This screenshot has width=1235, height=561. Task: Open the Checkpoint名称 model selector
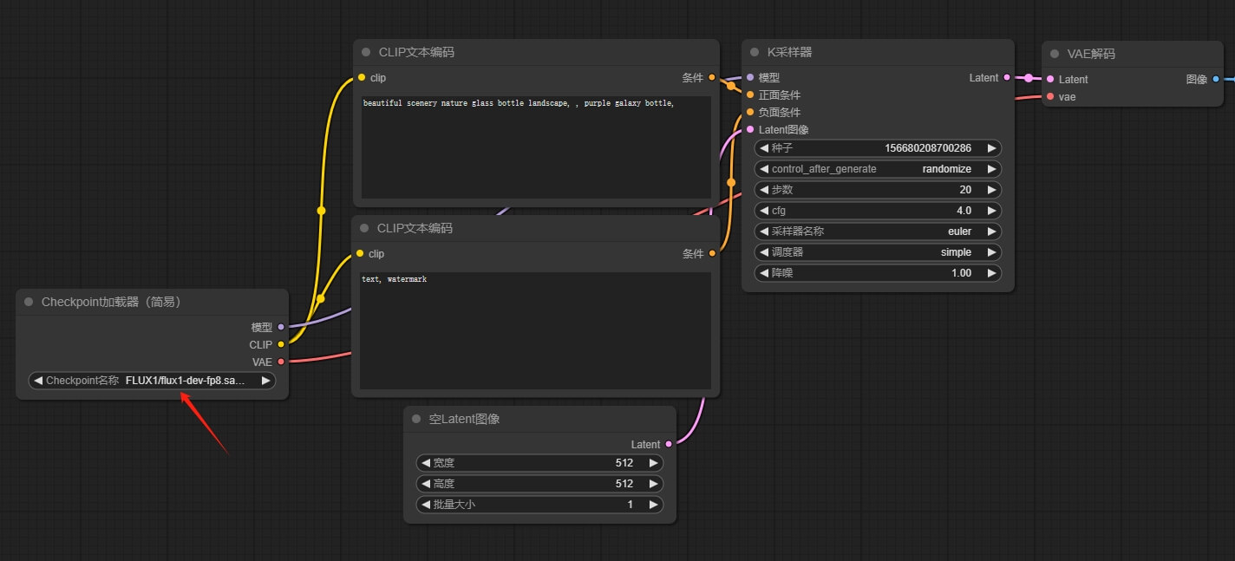click(x=152, y=381)
